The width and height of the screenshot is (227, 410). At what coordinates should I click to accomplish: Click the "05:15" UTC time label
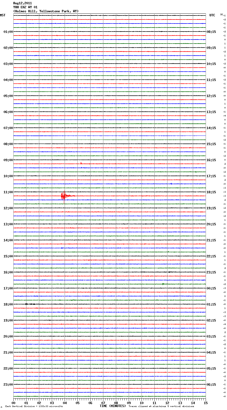tap(211, 369)
